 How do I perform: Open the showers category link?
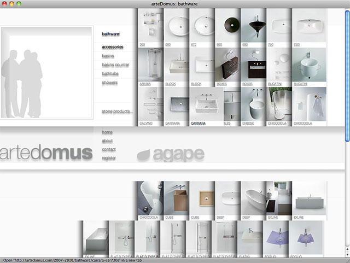point(109,83)
